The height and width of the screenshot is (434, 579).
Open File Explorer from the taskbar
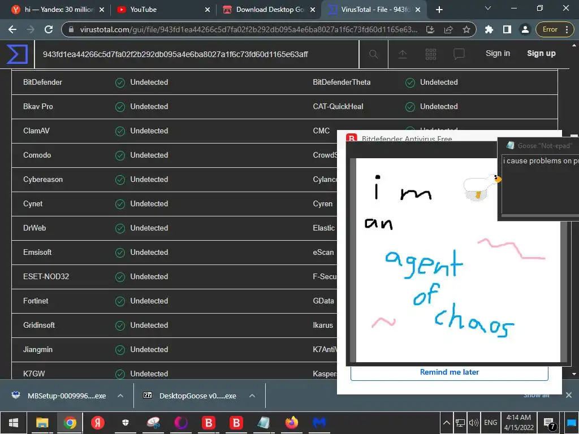(42, 423)
